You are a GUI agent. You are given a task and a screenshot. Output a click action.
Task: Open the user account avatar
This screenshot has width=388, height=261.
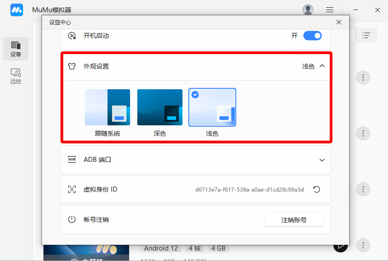[308, 10]
